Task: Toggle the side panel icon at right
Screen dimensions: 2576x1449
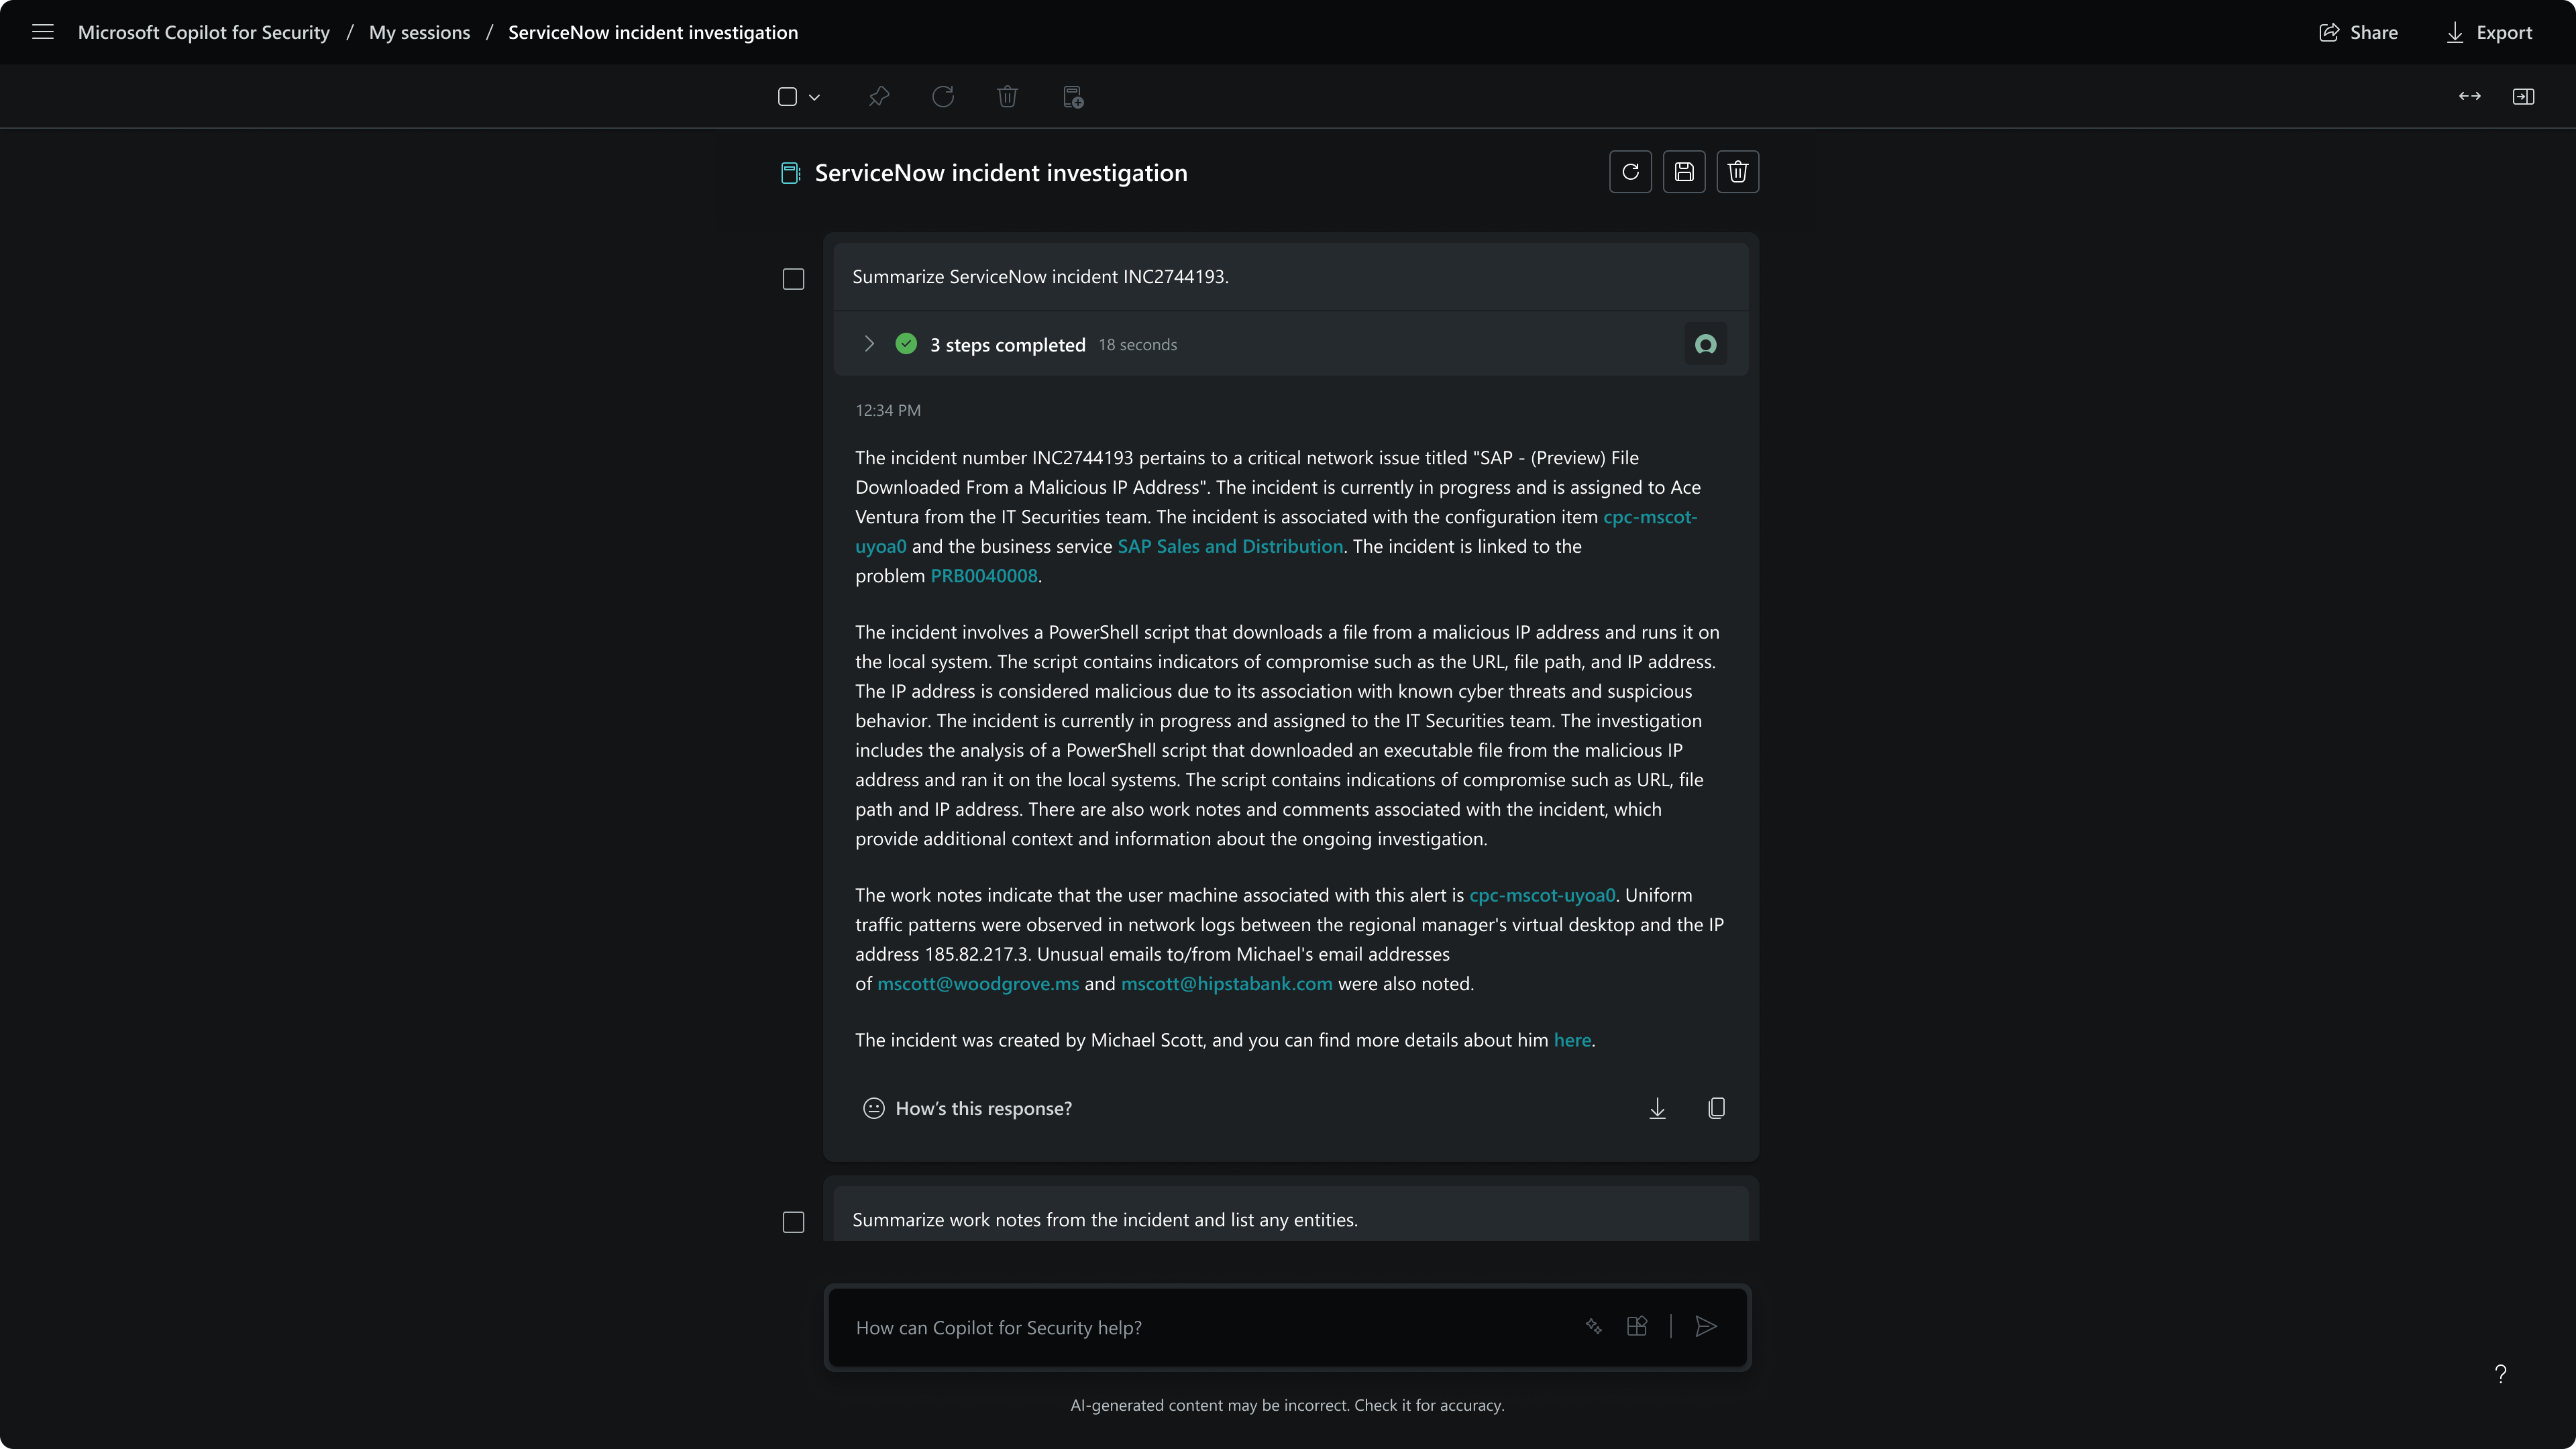Action: click(x=2523, y=97)
